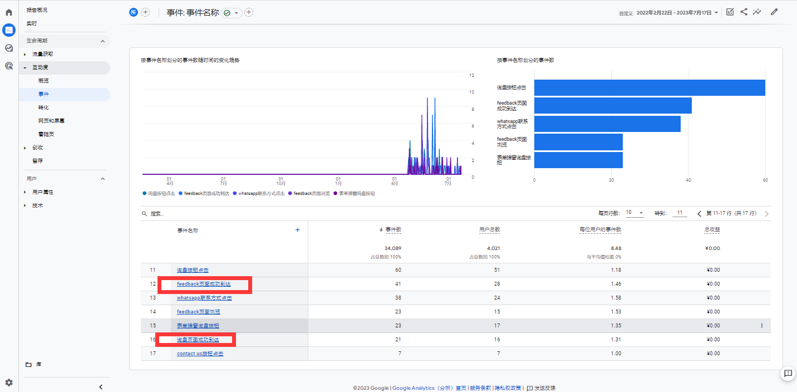Select 转化 in sidebar

[43, 107]
